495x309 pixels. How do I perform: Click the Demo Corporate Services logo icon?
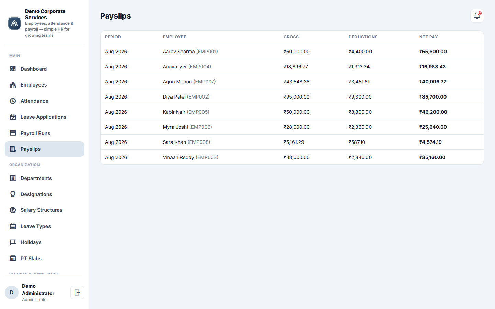coord(14,23)
